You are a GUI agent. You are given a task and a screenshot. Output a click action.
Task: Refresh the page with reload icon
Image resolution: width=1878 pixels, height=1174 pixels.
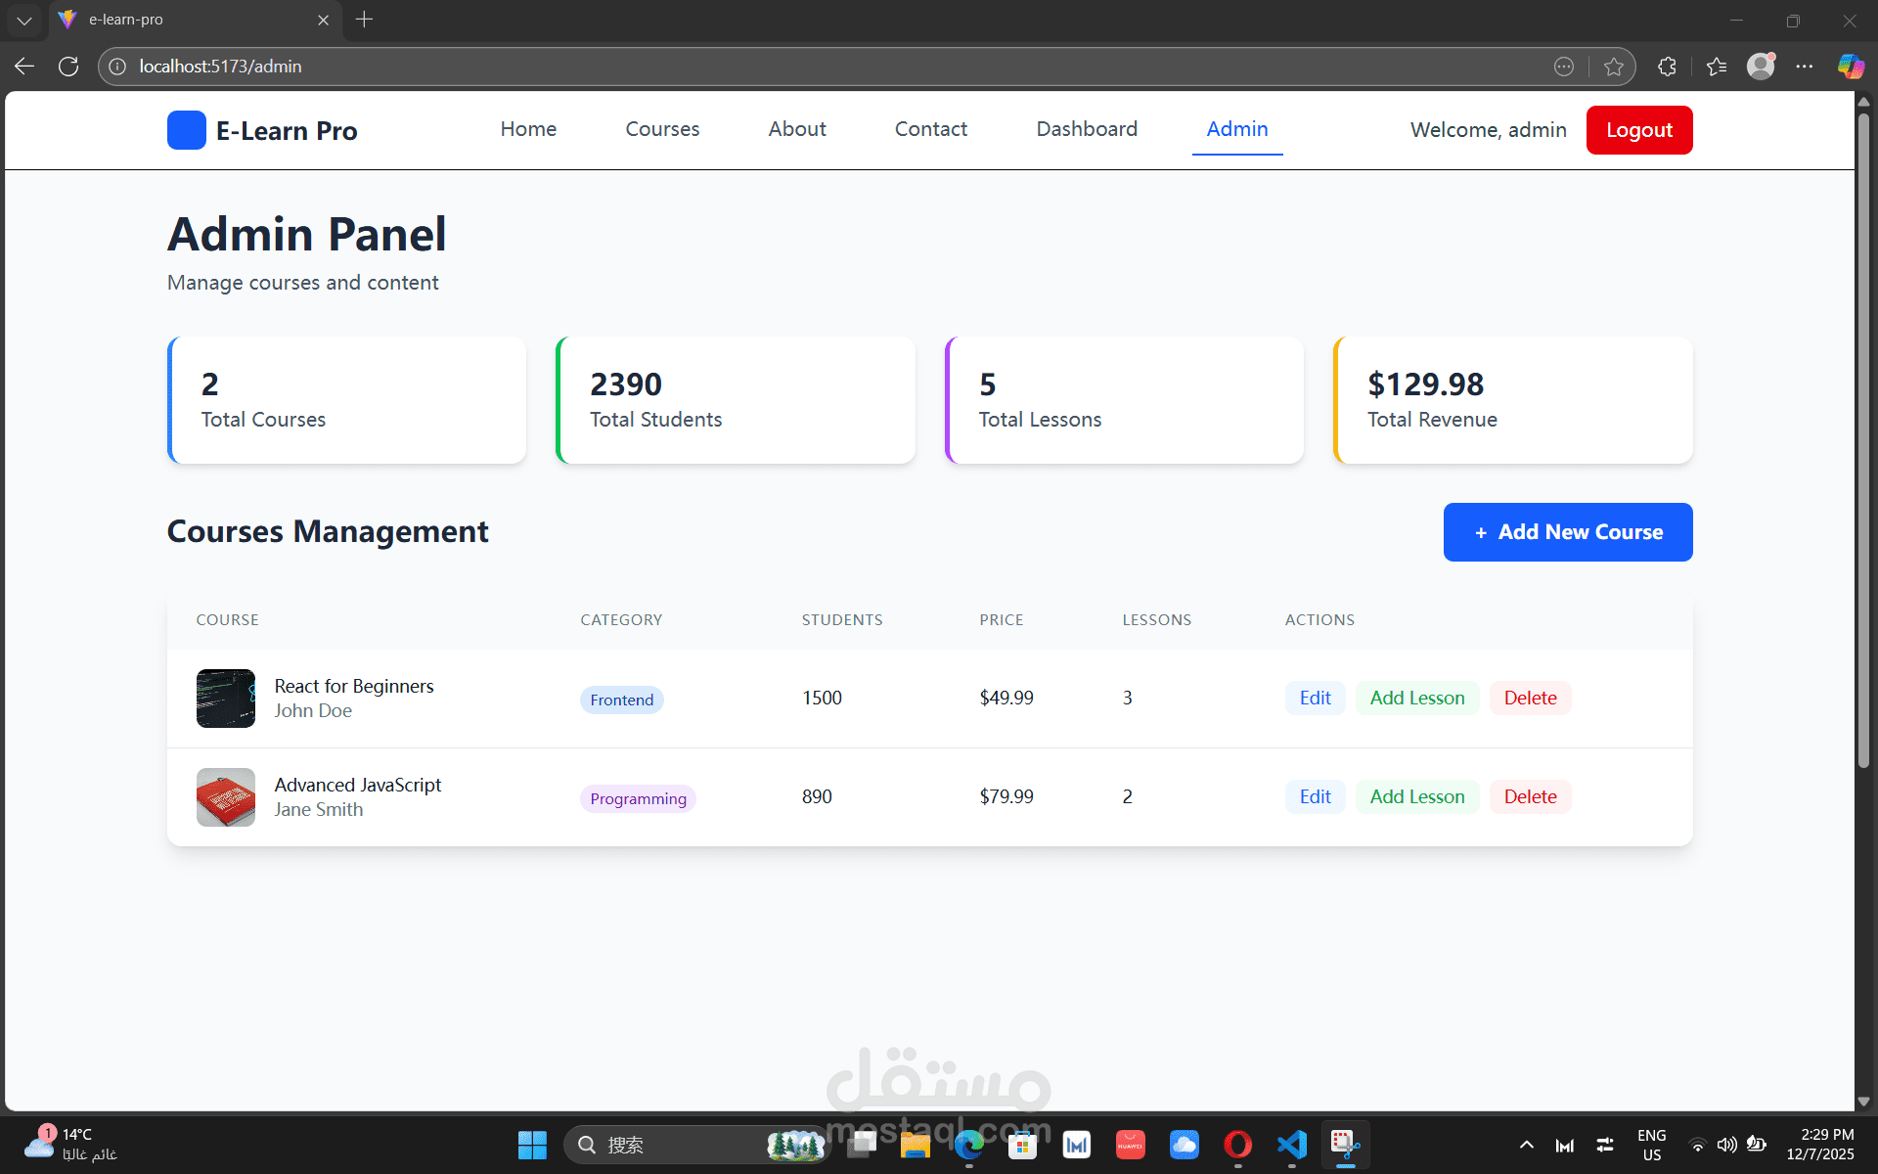(x=68, y=67)
